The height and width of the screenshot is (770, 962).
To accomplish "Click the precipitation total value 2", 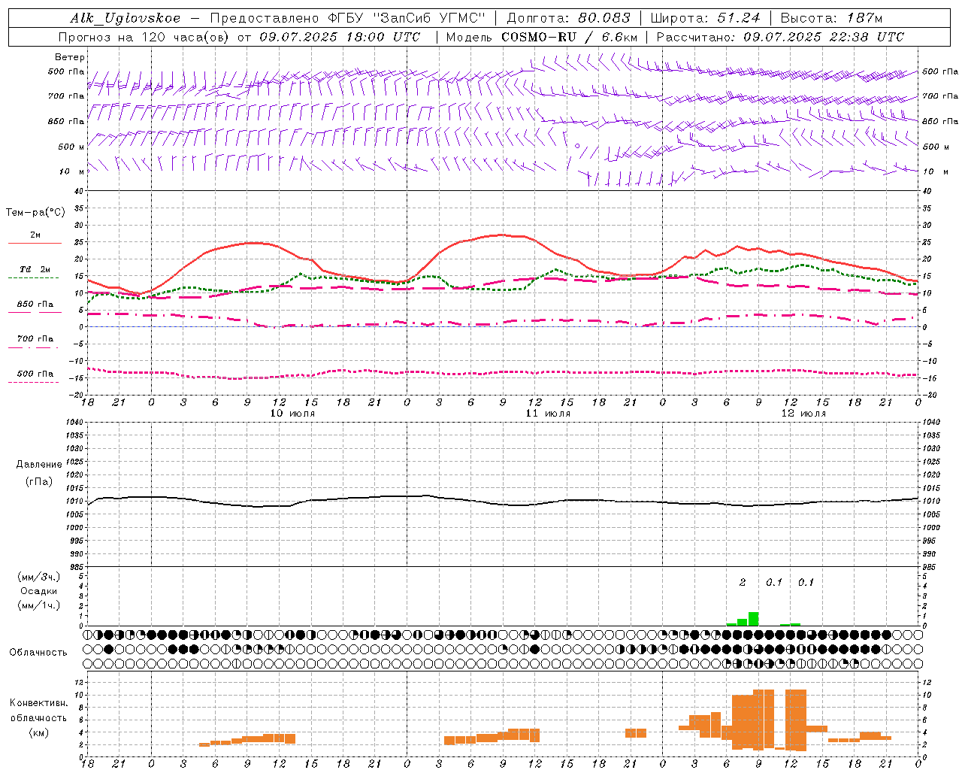I will 743,583.
